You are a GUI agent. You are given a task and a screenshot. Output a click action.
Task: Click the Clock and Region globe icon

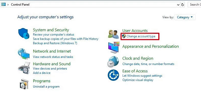click(113, 62)
